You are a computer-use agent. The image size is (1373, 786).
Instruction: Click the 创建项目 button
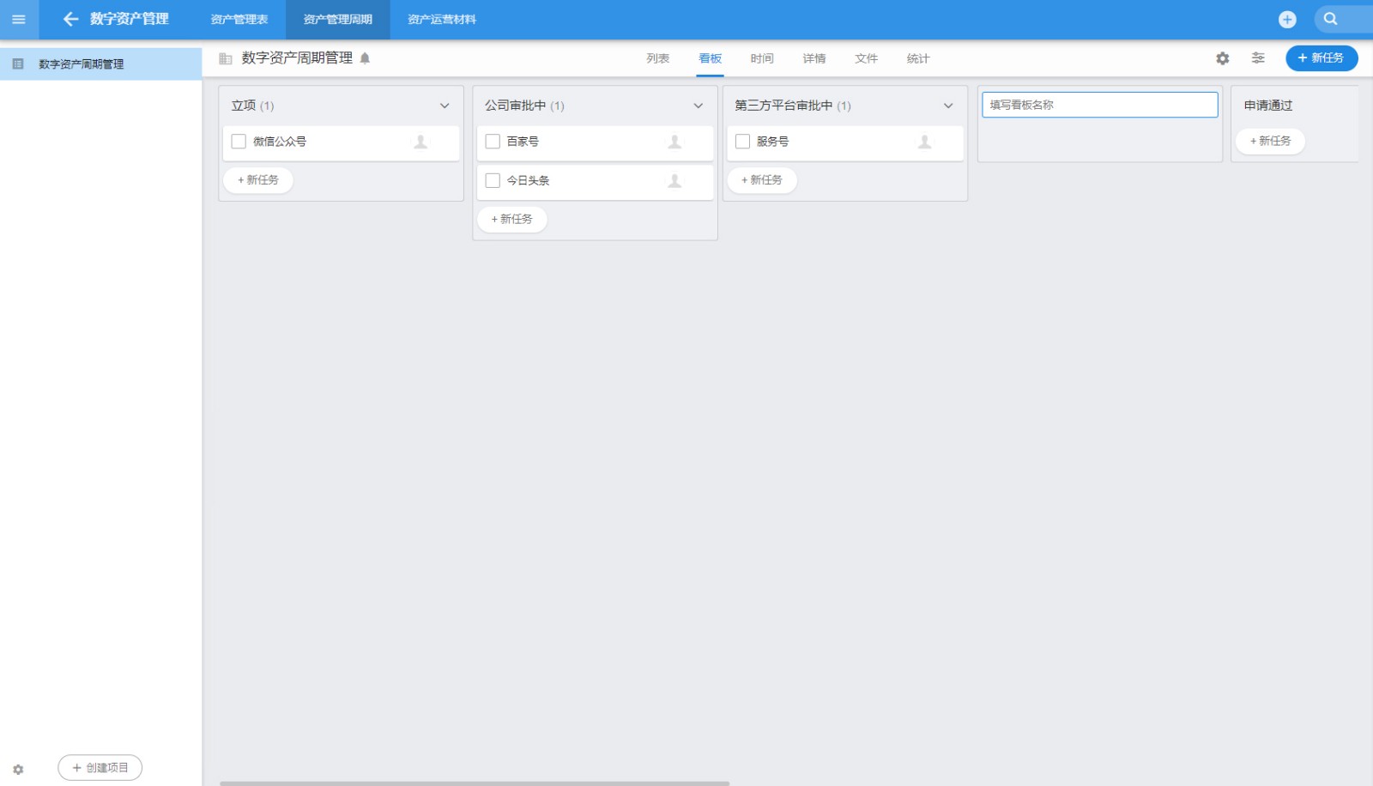[x=100, y=768]
